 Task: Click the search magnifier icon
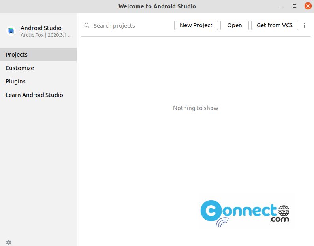(87, 25)
